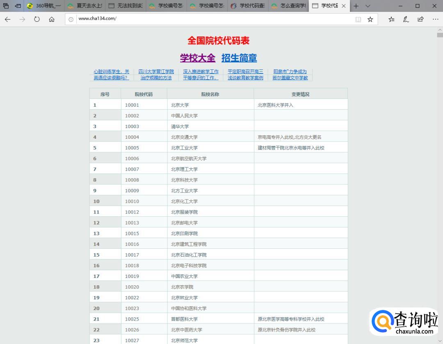Click the share page icon
This screenshot has width=443, height=344.
(421, 19)
